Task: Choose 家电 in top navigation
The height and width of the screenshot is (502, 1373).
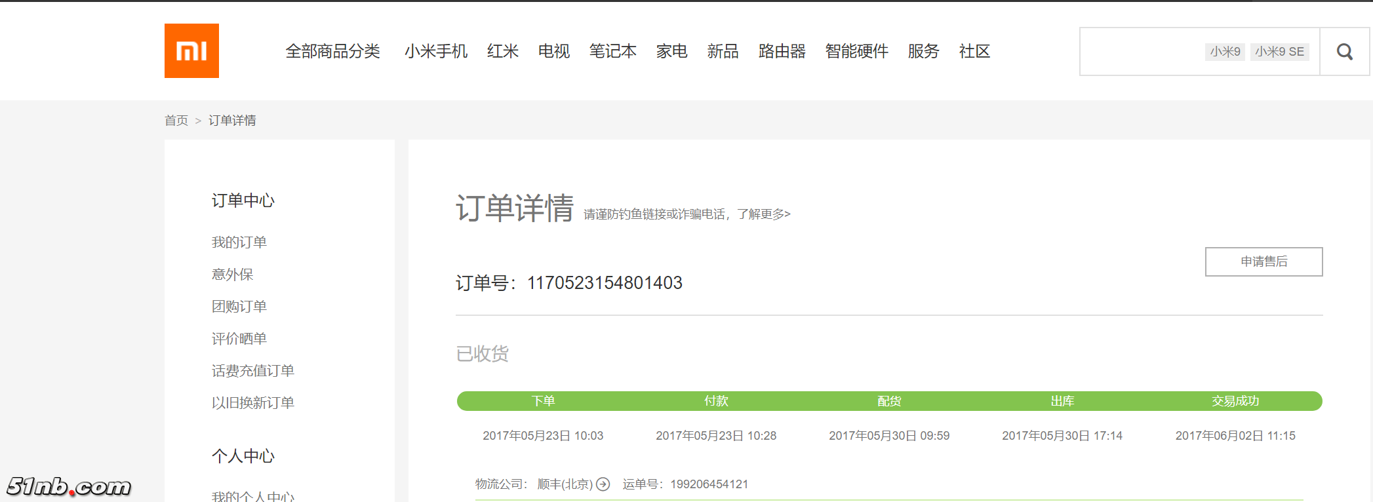Action: pos(672,51)
